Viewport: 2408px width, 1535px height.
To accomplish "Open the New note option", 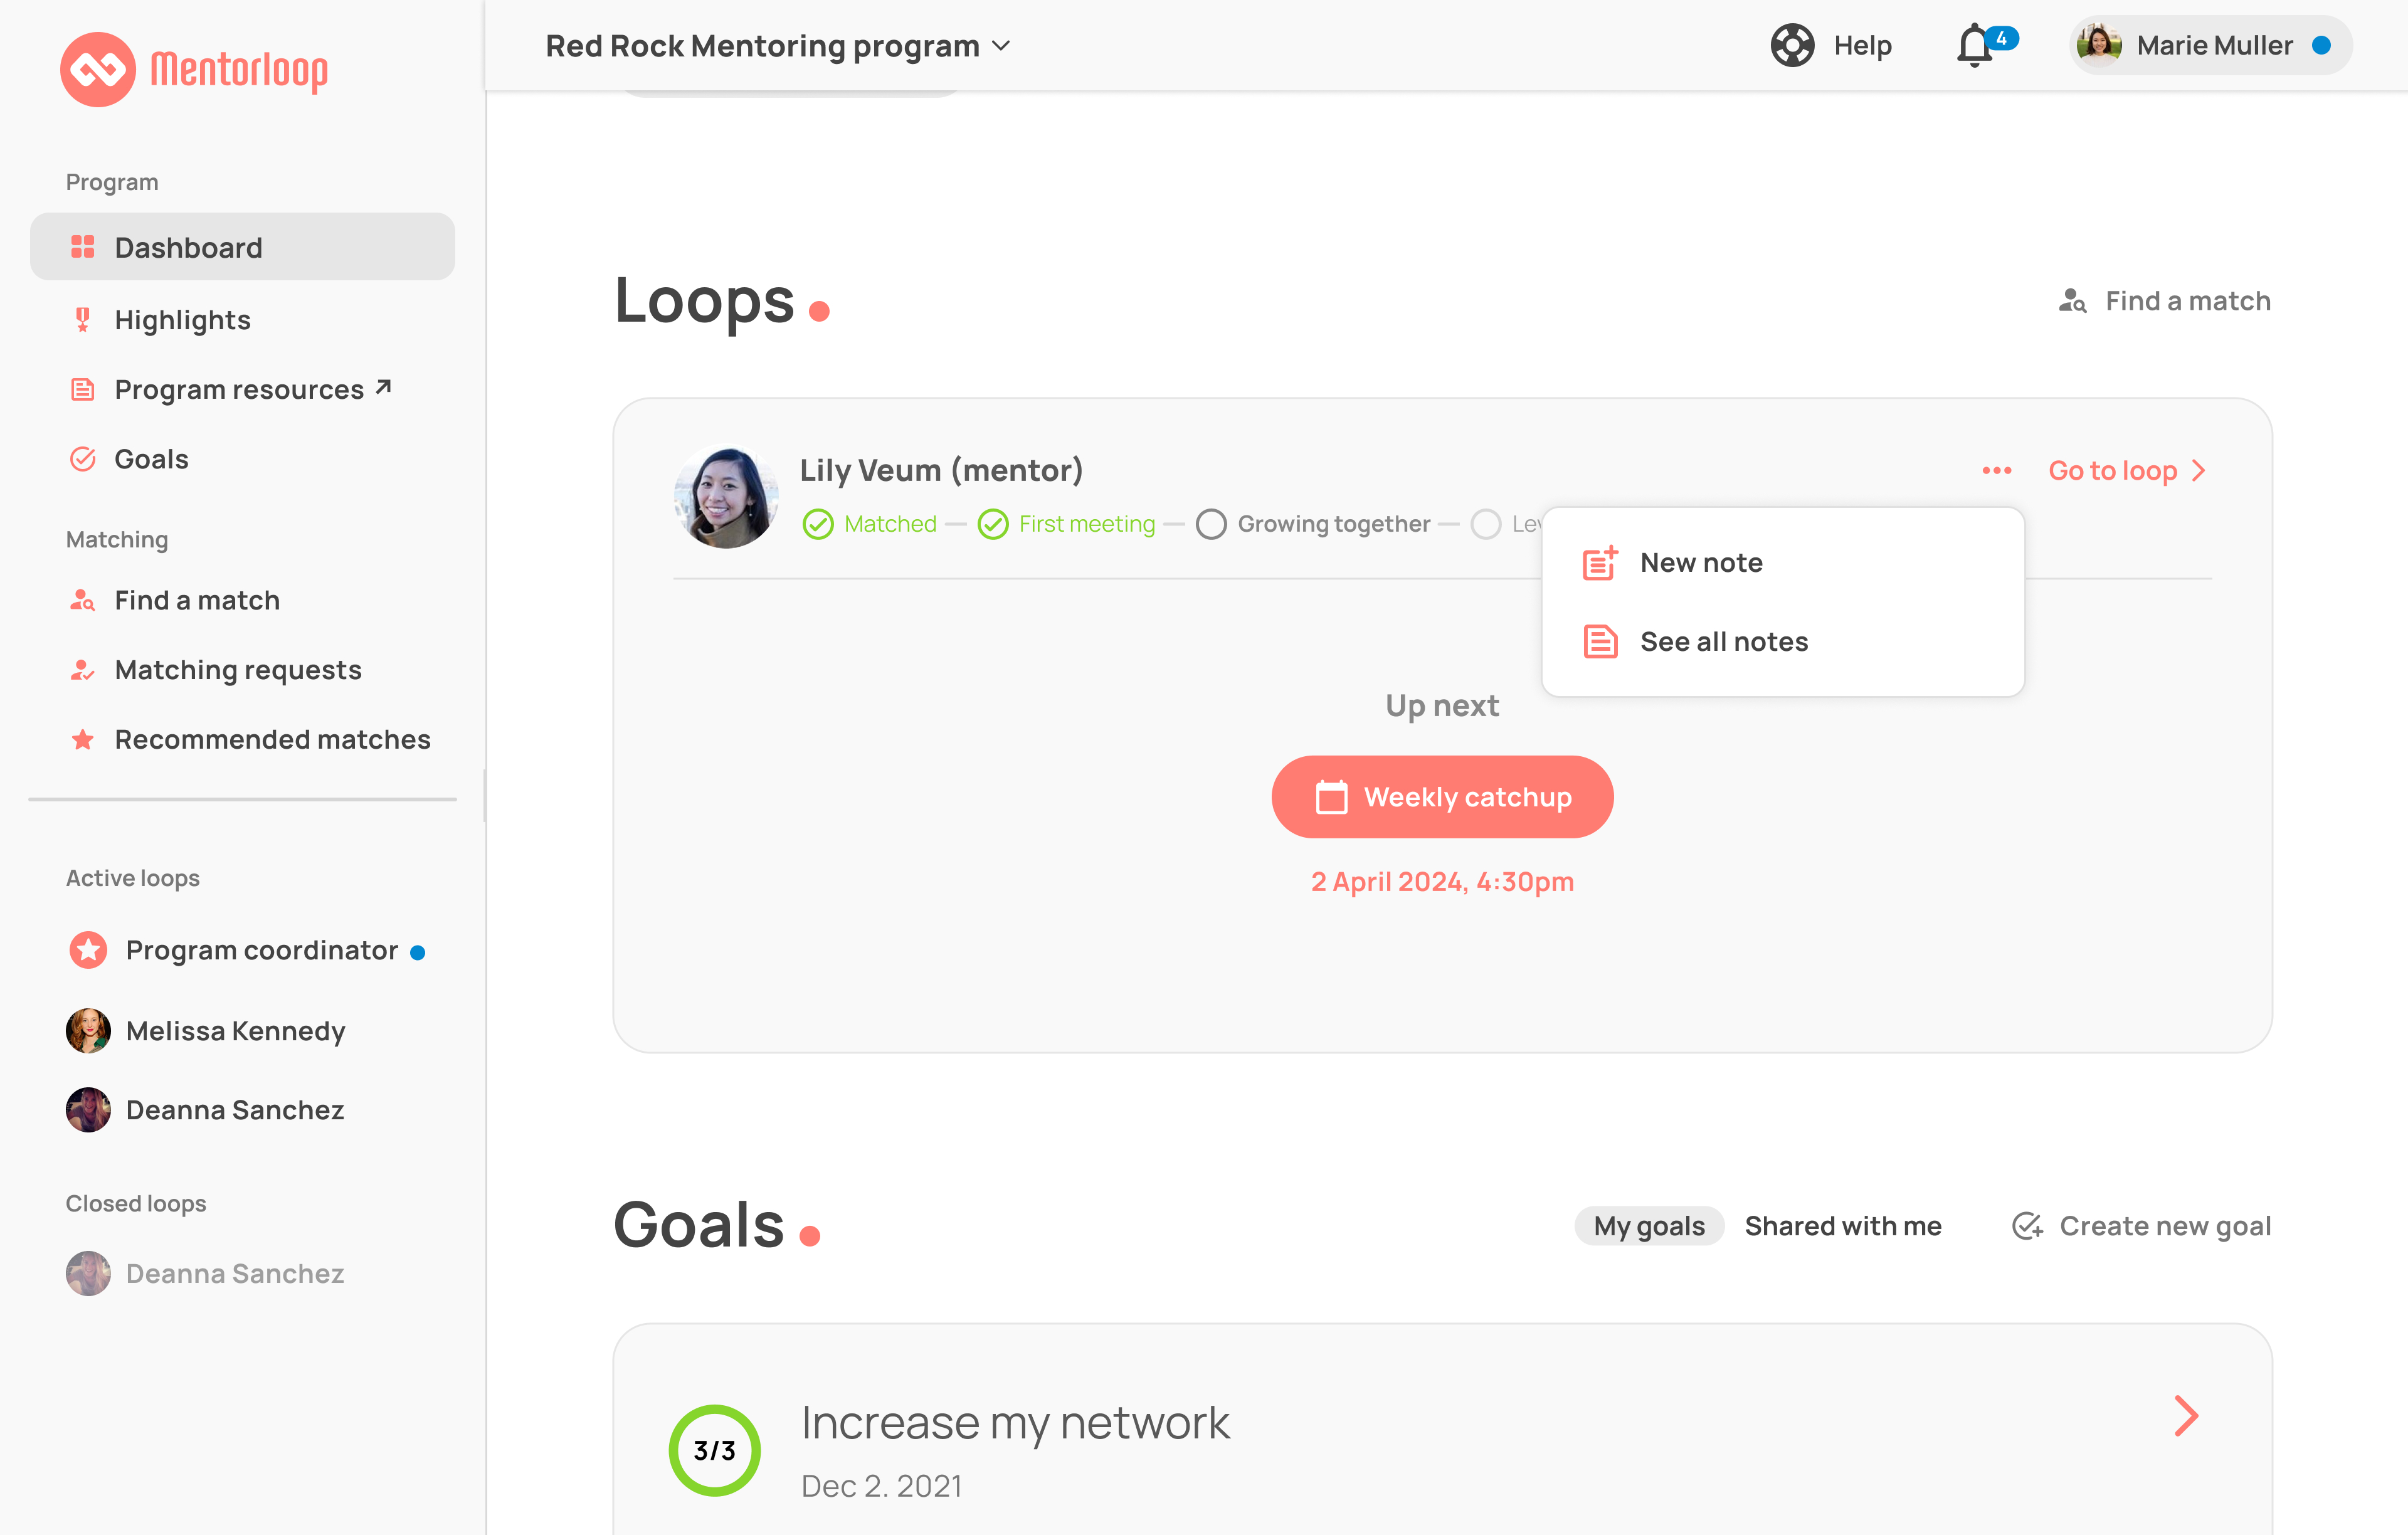I will (x=1700, y=562).
